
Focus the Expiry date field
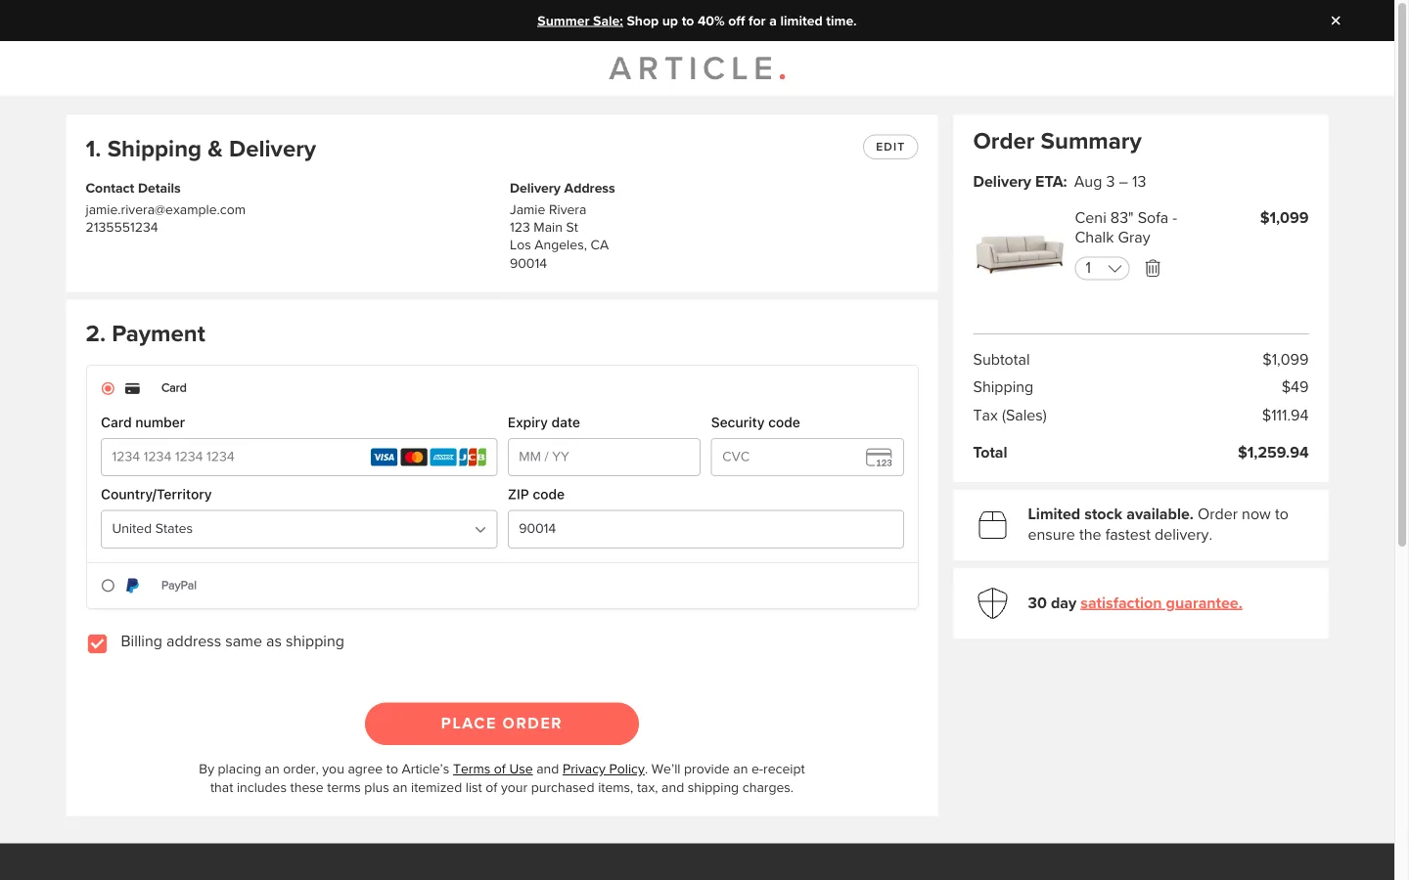[604, 457]
